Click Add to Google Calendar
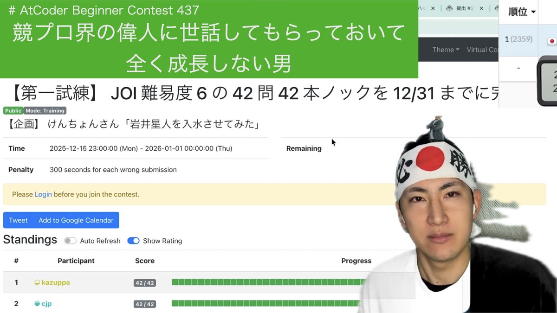Viewport: 557px width, 313px height. point(76,220)
